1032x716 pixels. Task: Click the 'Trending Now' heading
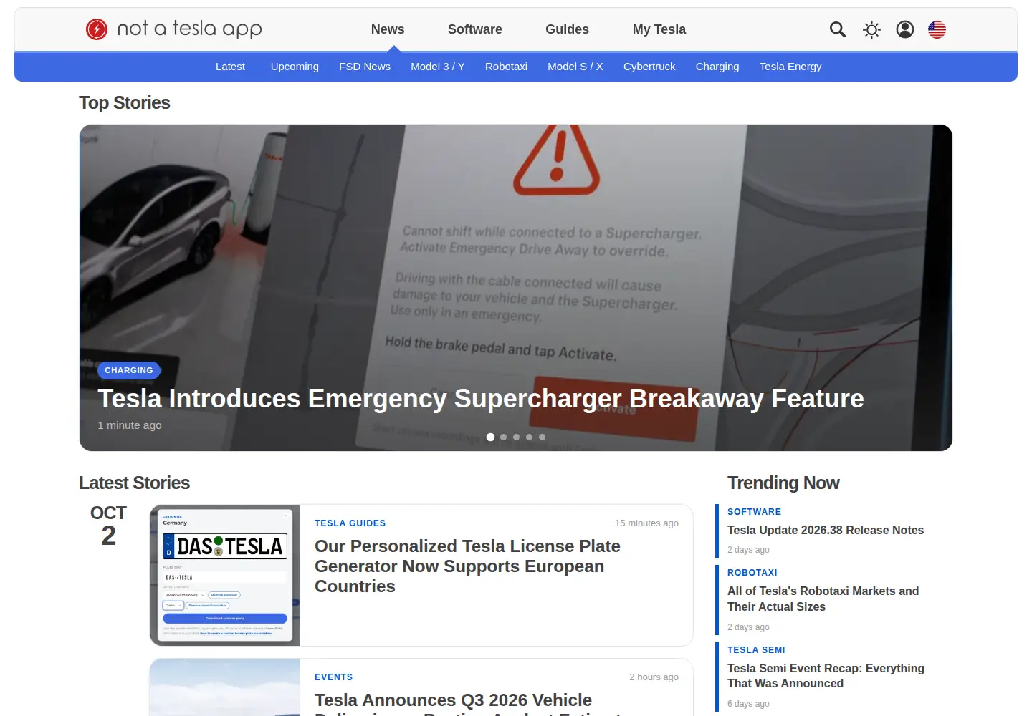(x=783, y=483)
